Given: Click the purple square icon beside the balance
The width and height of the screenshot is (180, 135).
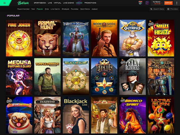Looking at the screenshot, I should tap(147, 3).
